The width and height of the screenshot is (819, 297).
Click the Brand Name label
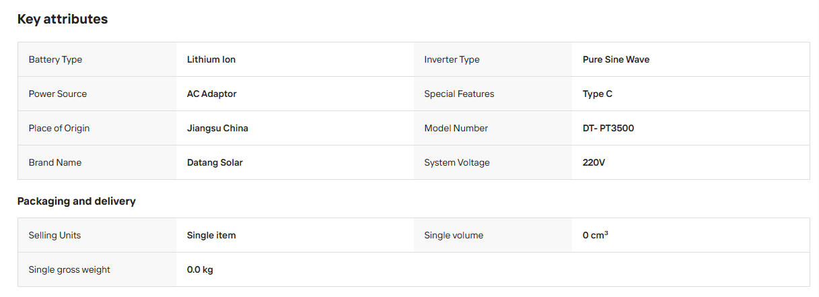pyautogui.click(x=55, y=162)
